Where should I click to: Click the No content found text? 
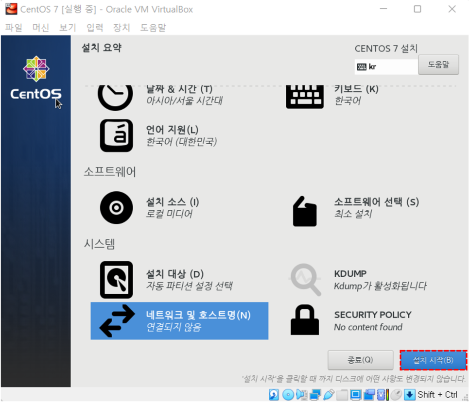click(368, 327)
